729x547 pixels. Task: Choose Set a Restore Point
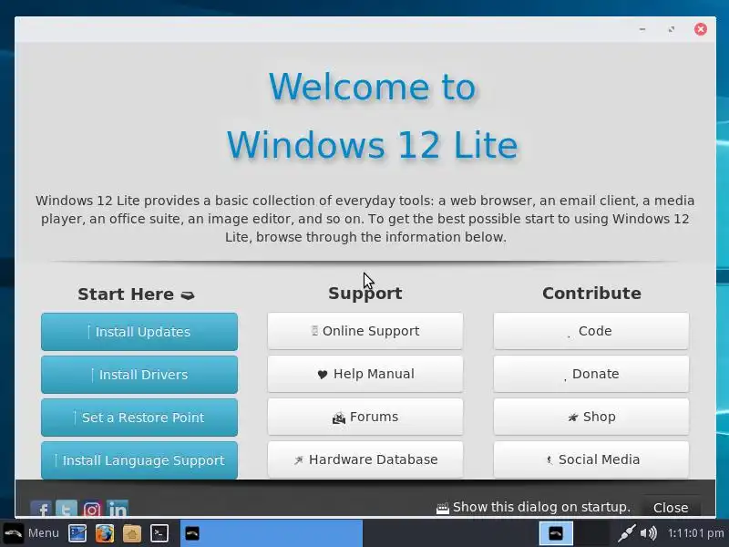click(x=139, y=418)
